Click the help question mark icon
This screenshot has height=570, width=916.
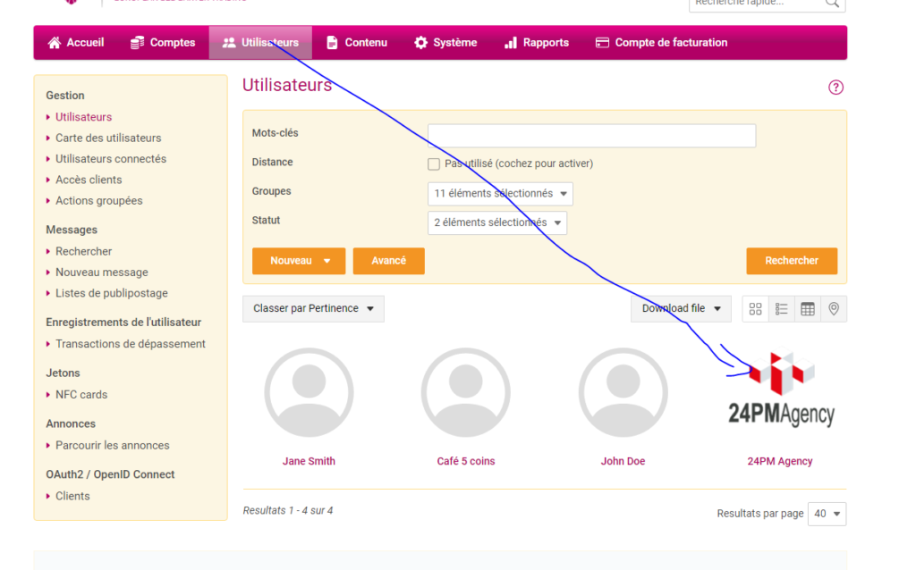[835, 88]
